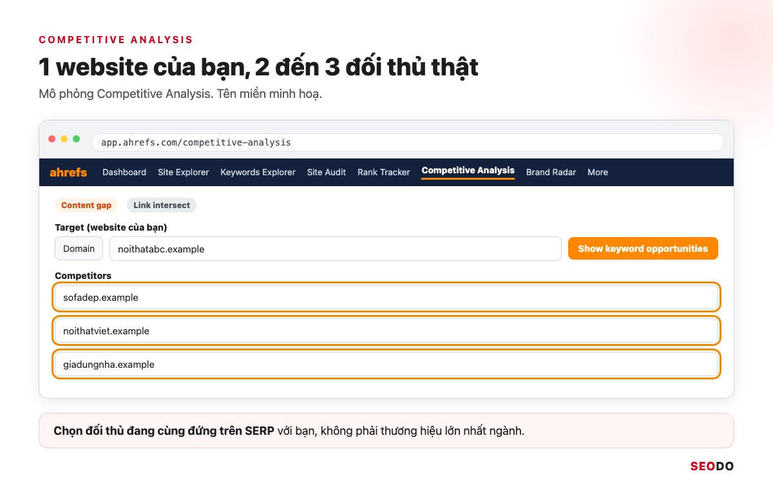
Task: Click the Target (website của bạn) label
Action: click(111, 227)
